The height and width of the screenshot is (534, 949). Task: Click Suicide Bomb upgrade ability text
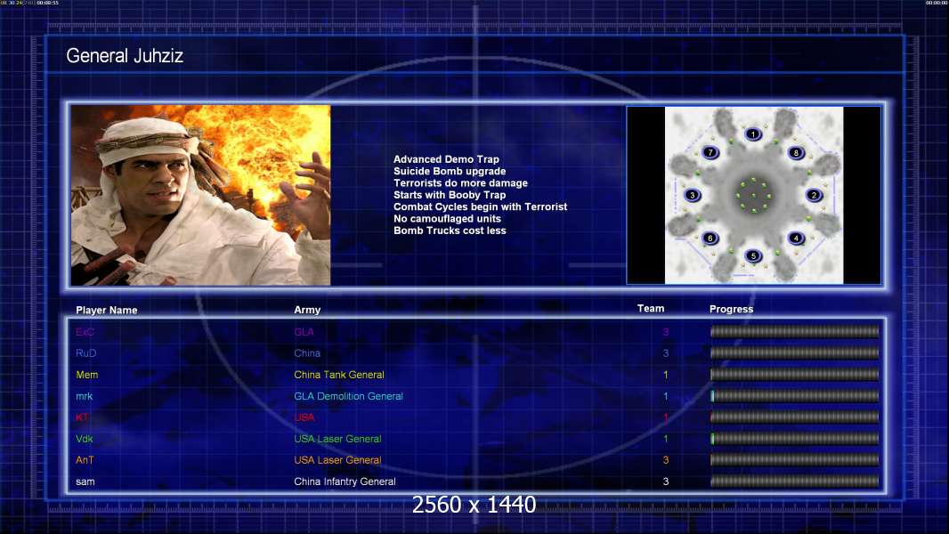(450, 171)
